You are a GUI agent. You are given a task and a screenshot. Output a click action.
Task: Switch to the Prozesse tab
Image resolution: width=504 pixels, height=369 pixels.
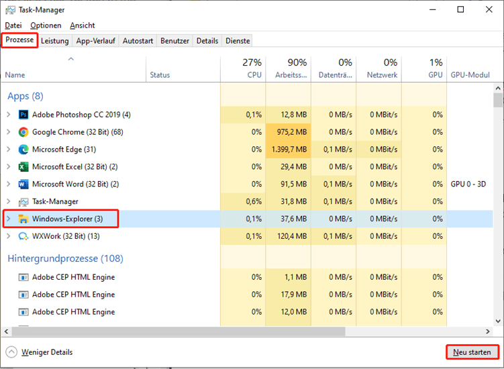(x=19, y=40)
